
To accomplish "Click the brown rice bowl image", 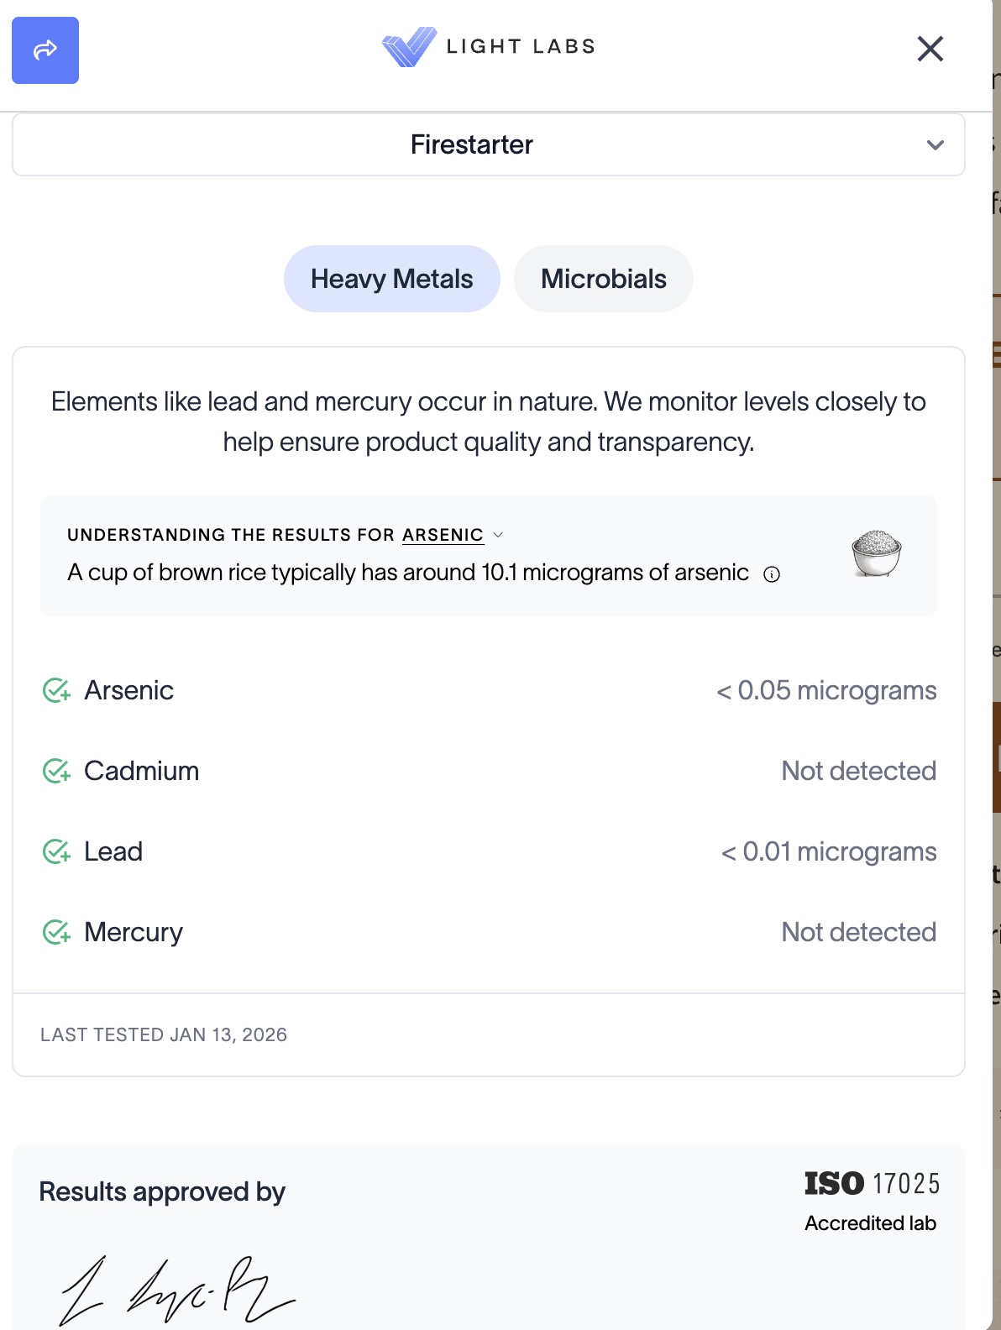I will (x=876, y=552).
